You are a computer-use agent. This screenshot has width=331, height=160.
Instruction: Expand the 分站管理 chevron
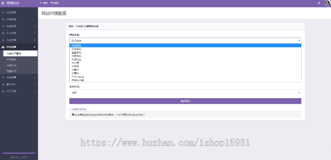[35, 40]
